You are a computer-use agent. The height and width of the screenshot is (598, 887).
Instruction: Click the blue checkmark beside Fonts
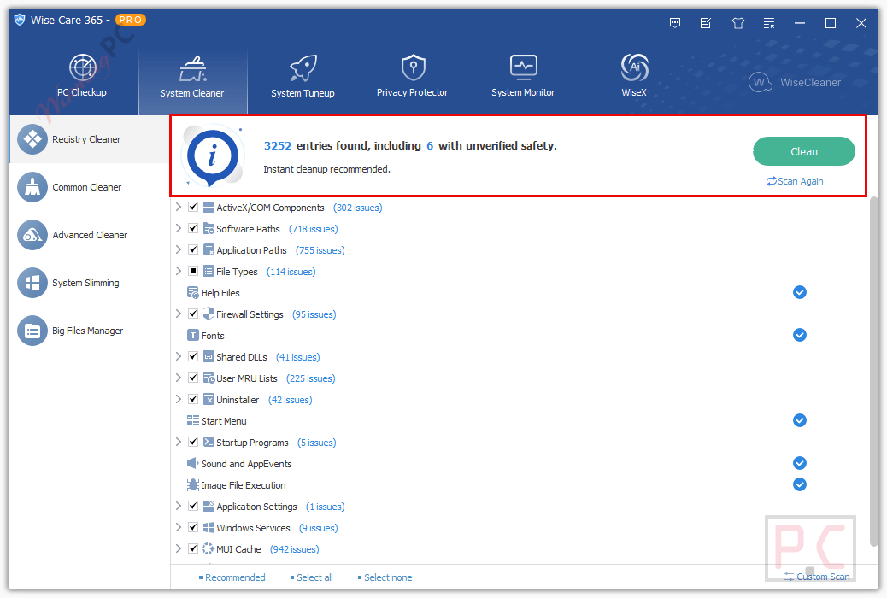tap(799, 335)
